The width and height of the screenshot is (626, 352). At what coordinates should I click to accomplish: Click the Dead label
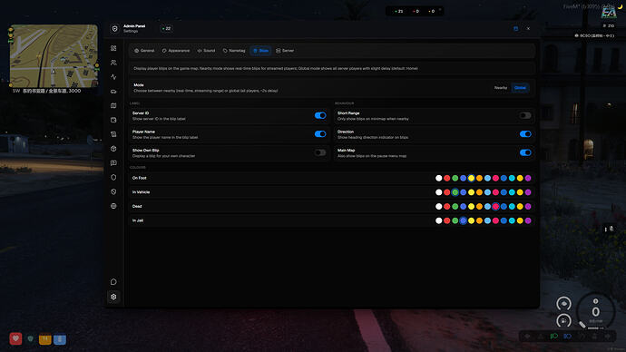[137, 206]
